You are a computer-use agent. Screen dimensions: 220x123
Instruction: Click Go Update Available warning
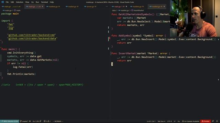tap(190, 121)
